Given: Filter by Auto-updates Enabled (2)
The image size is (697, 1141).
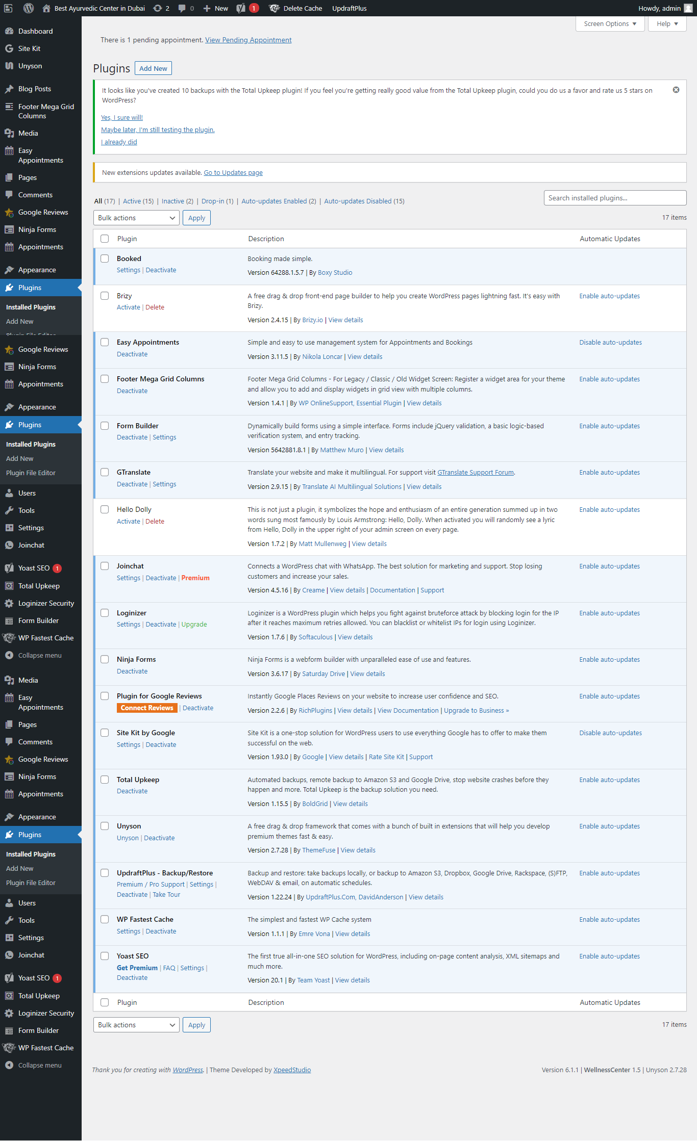Looking at the screenshot, I should (x=279, y=201).
